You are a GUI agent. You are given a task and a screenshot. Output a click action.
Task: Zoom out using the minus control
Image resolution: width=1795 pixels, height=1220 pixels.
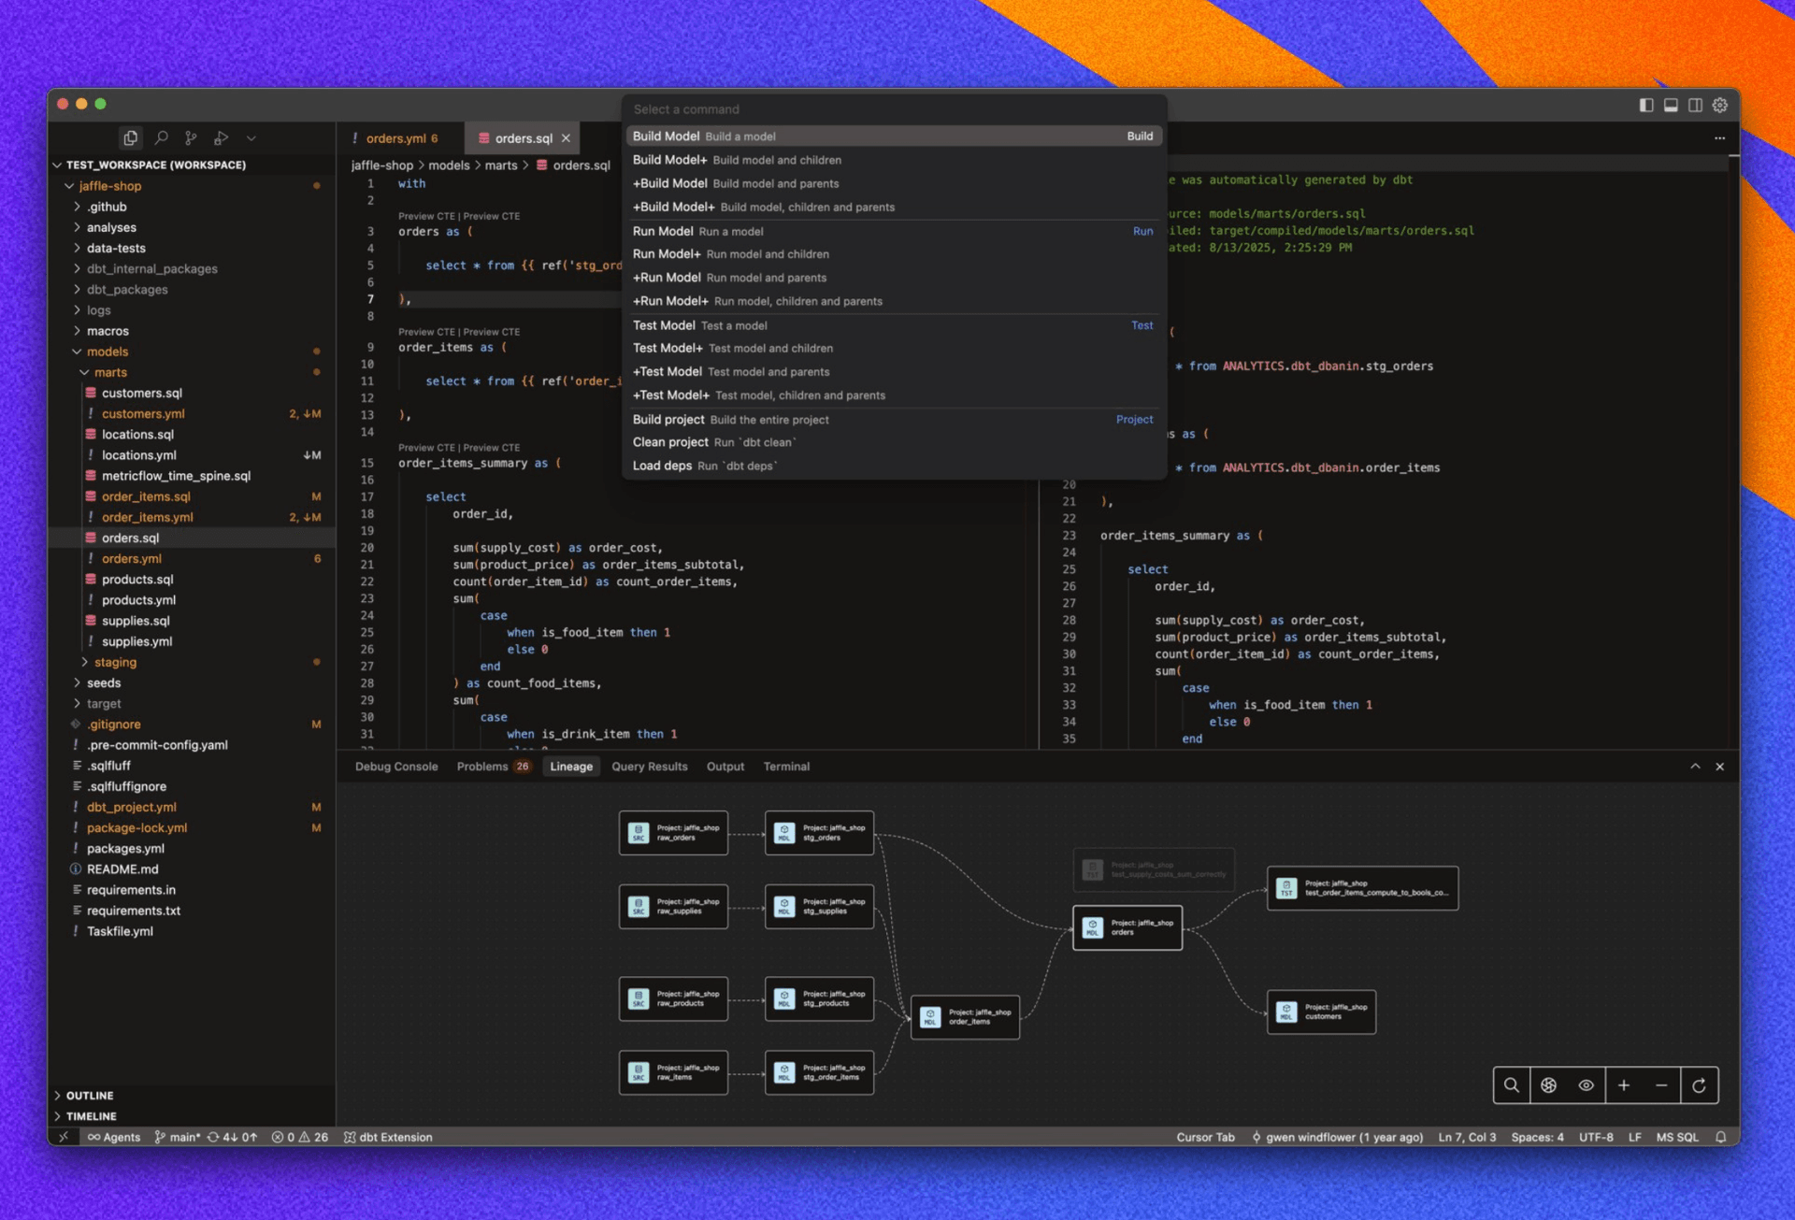pyautogui.click(x=1661, y=1084)
